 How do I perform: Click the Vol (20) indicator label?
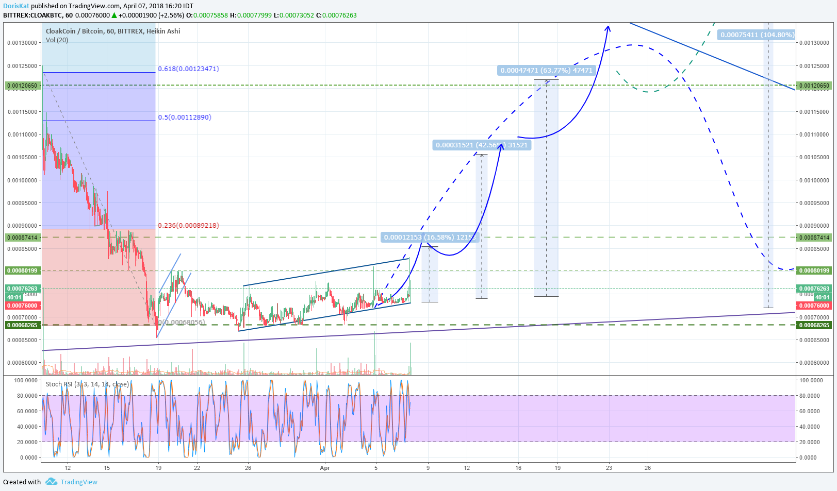pyautogui.click(x=57, y=40)
